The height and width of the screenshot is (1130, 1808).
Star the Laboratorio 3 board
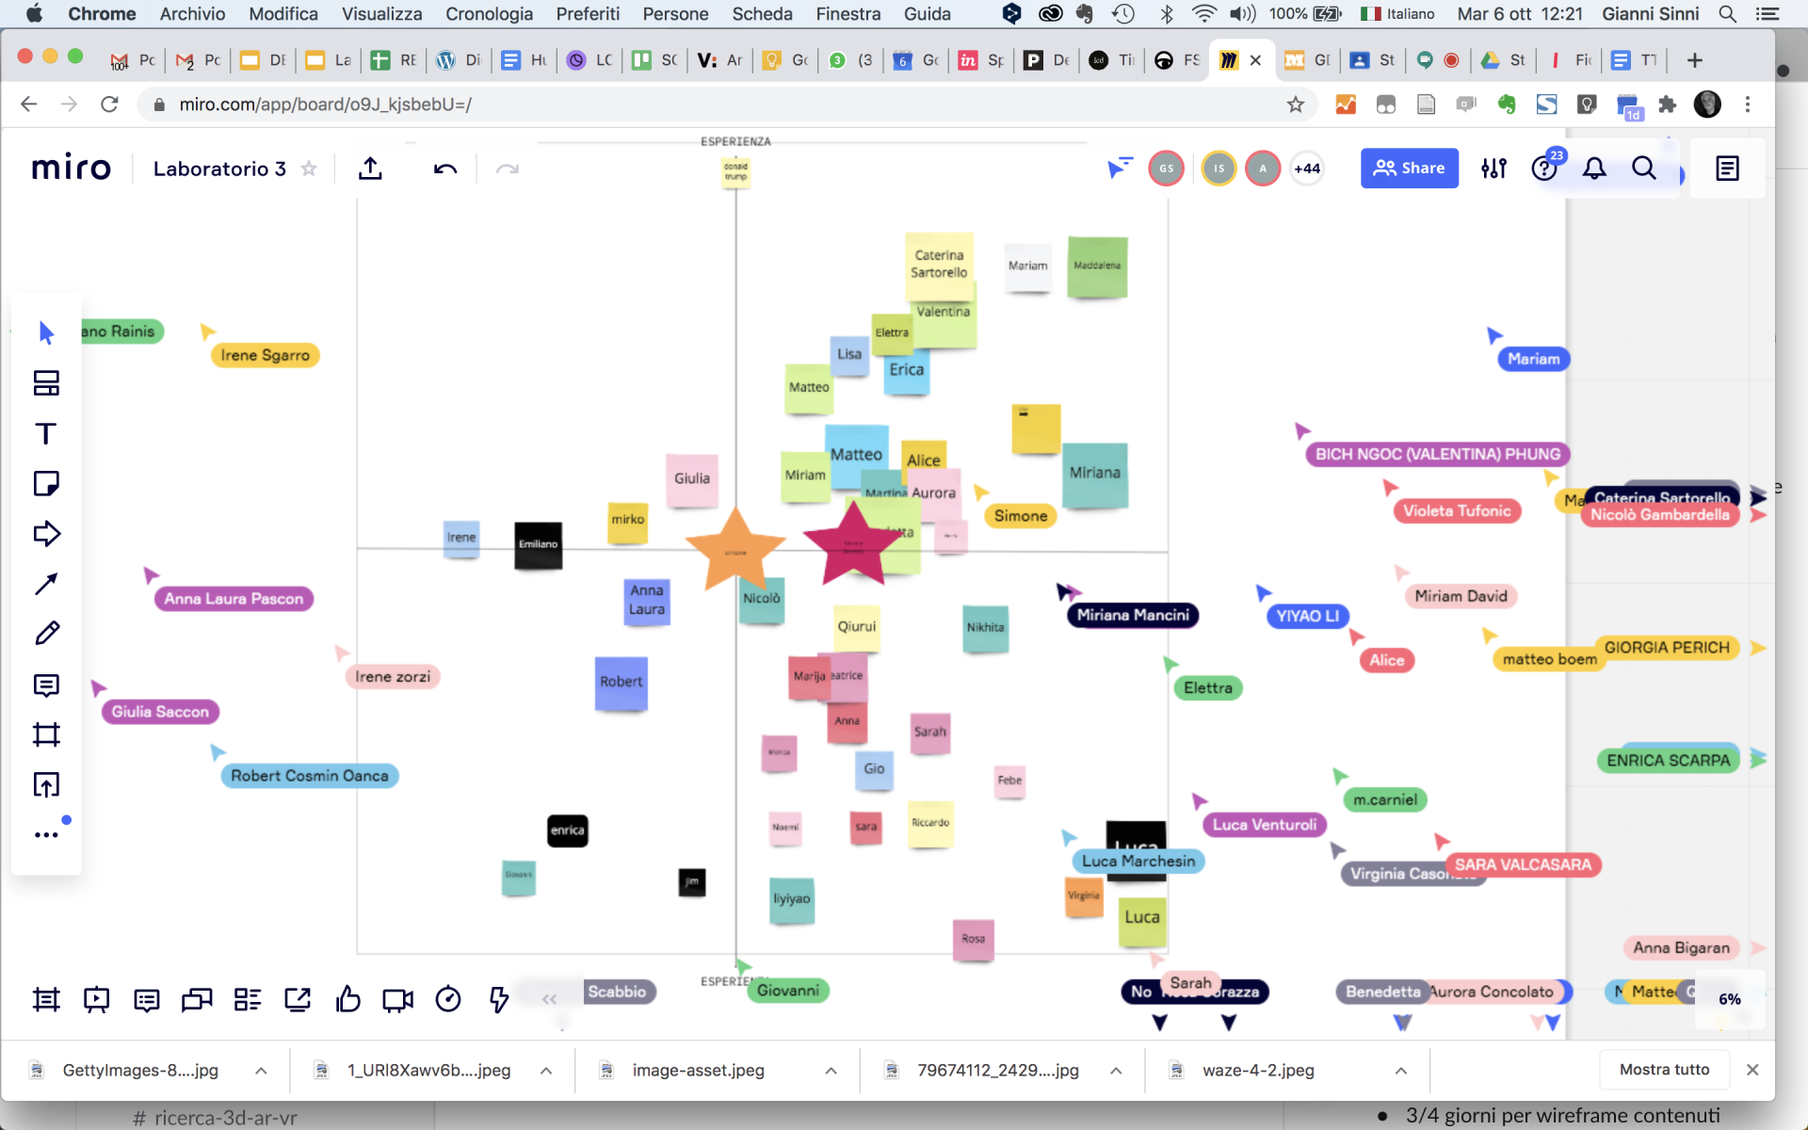[309, 169]
